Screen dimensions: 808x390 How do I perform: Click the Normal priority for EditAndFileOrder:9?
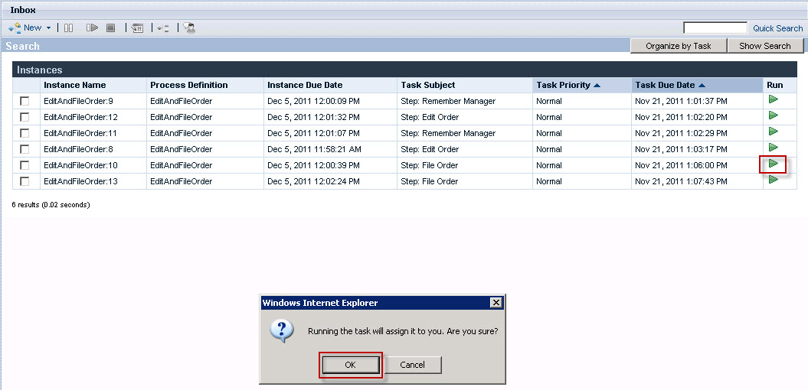[x=549, y=101]
